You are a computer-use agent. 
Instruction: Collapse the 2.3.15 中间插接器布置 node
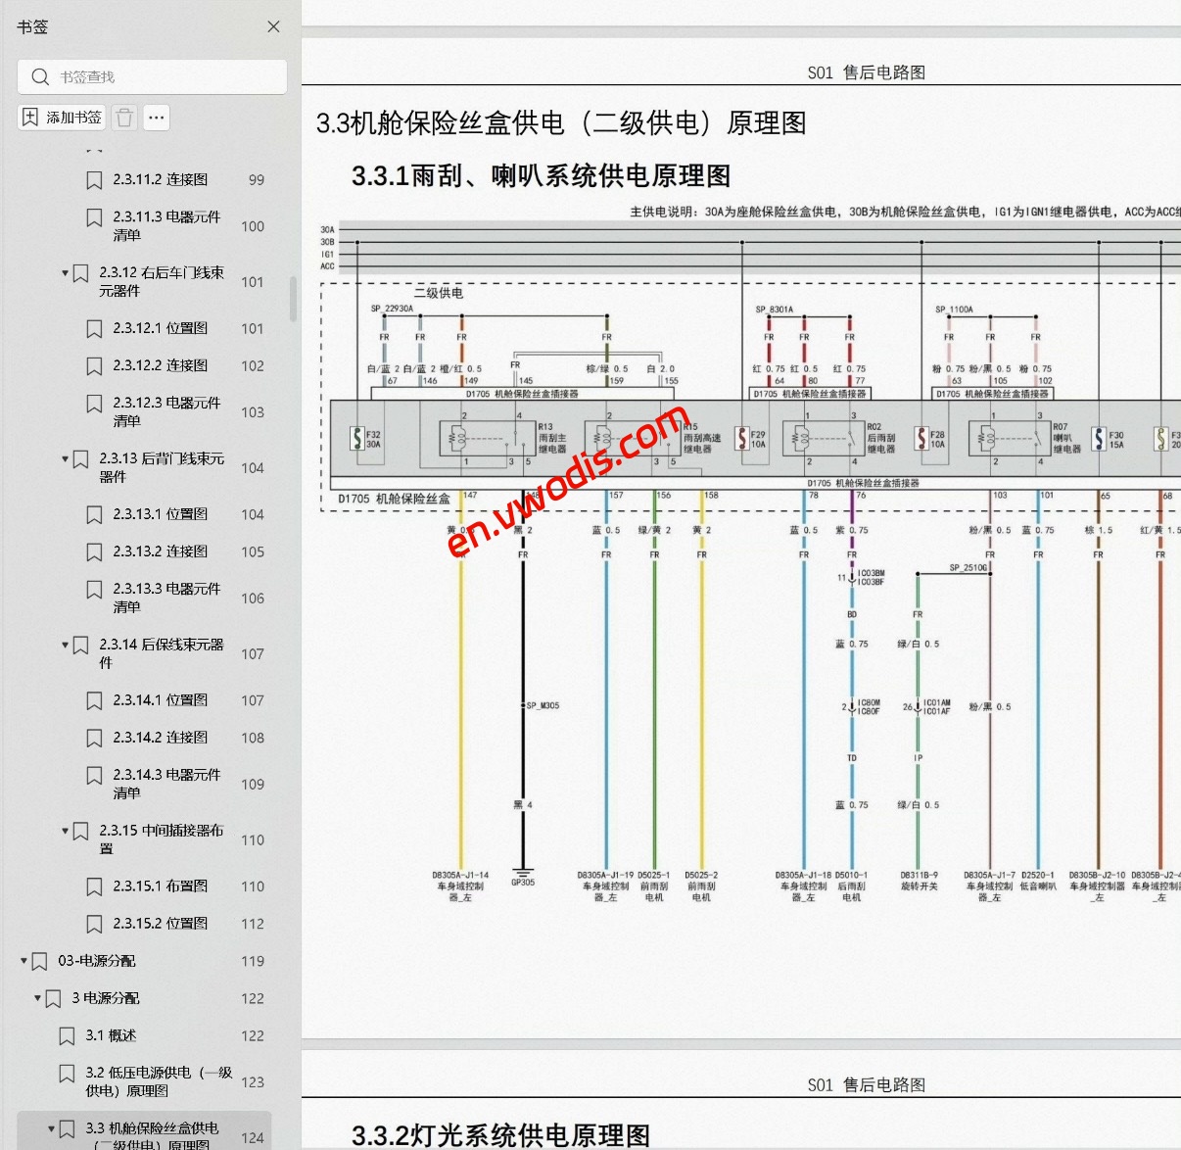[63, 830]
